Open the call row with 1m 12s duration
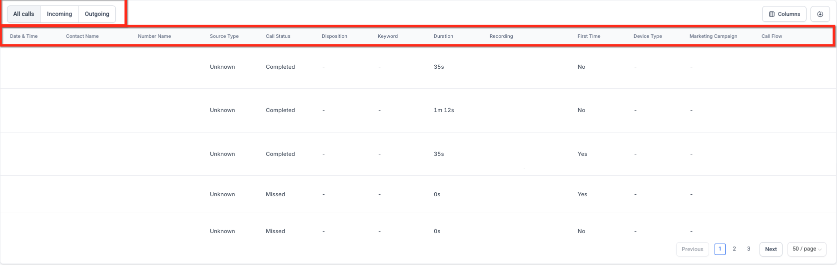Screen dimensions: 837x265 coord(418,110)
